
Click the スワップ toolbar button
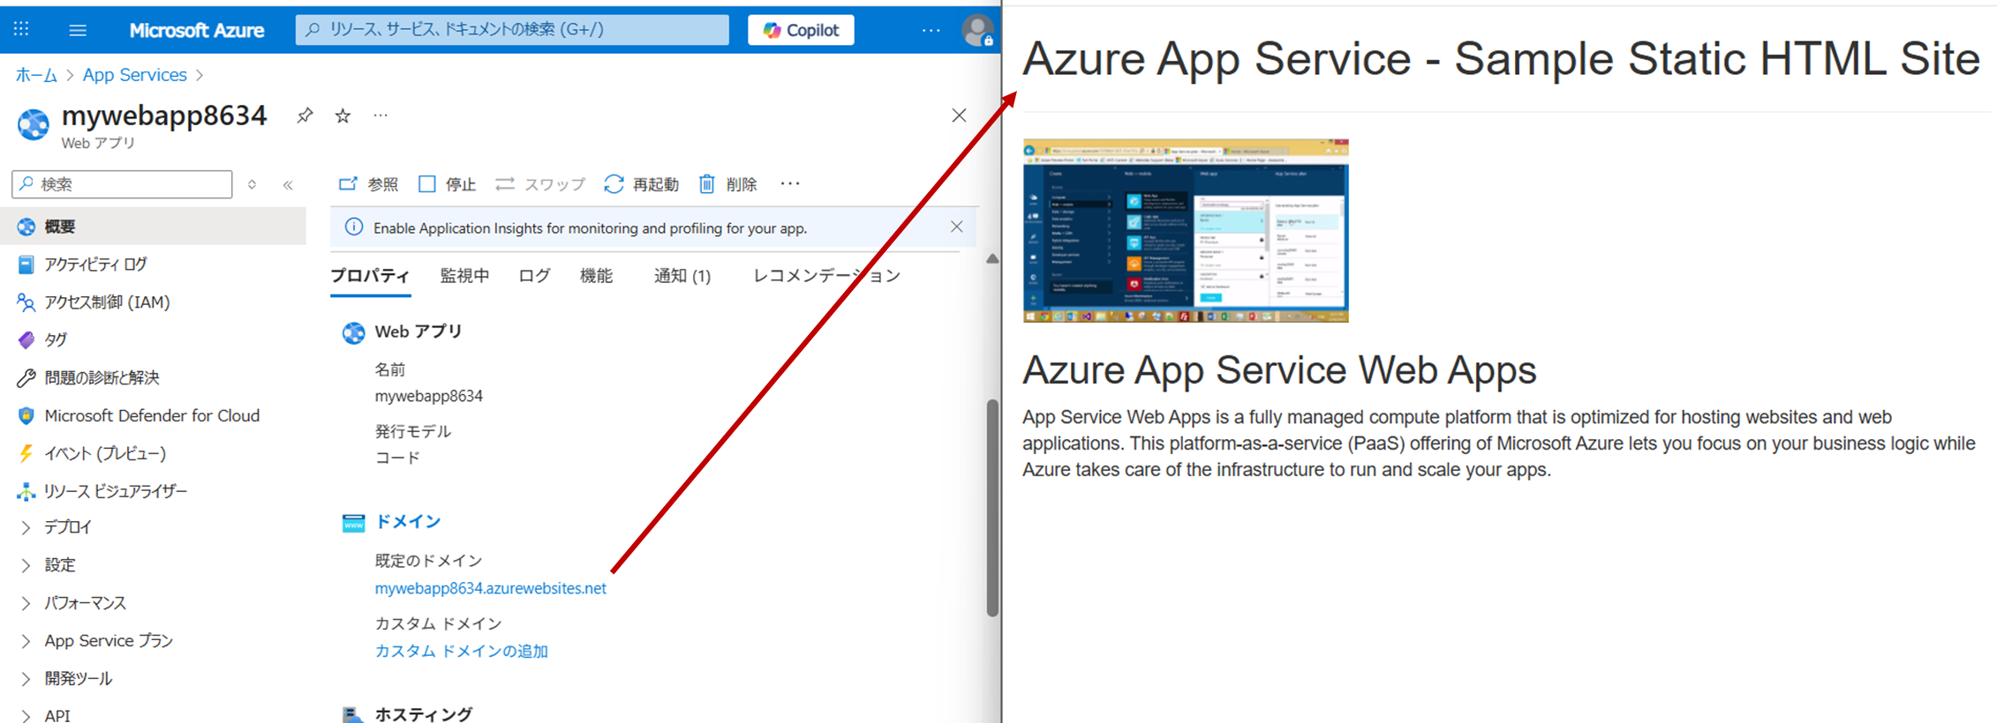tap(540, 184)
